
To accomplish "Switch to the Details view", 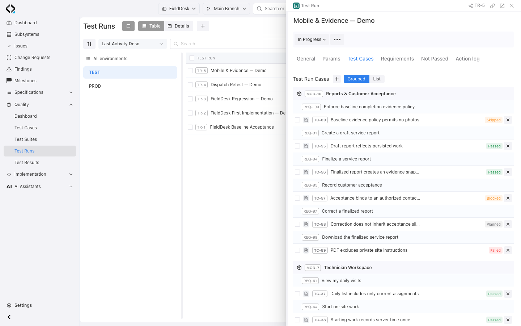I will (x=178, y=26).
